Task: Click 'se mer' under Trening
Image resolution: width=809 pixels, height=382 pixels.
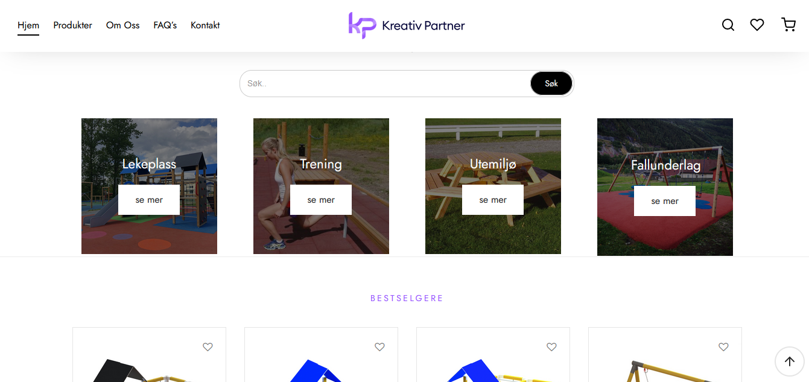Action: [x=321, y=200]
